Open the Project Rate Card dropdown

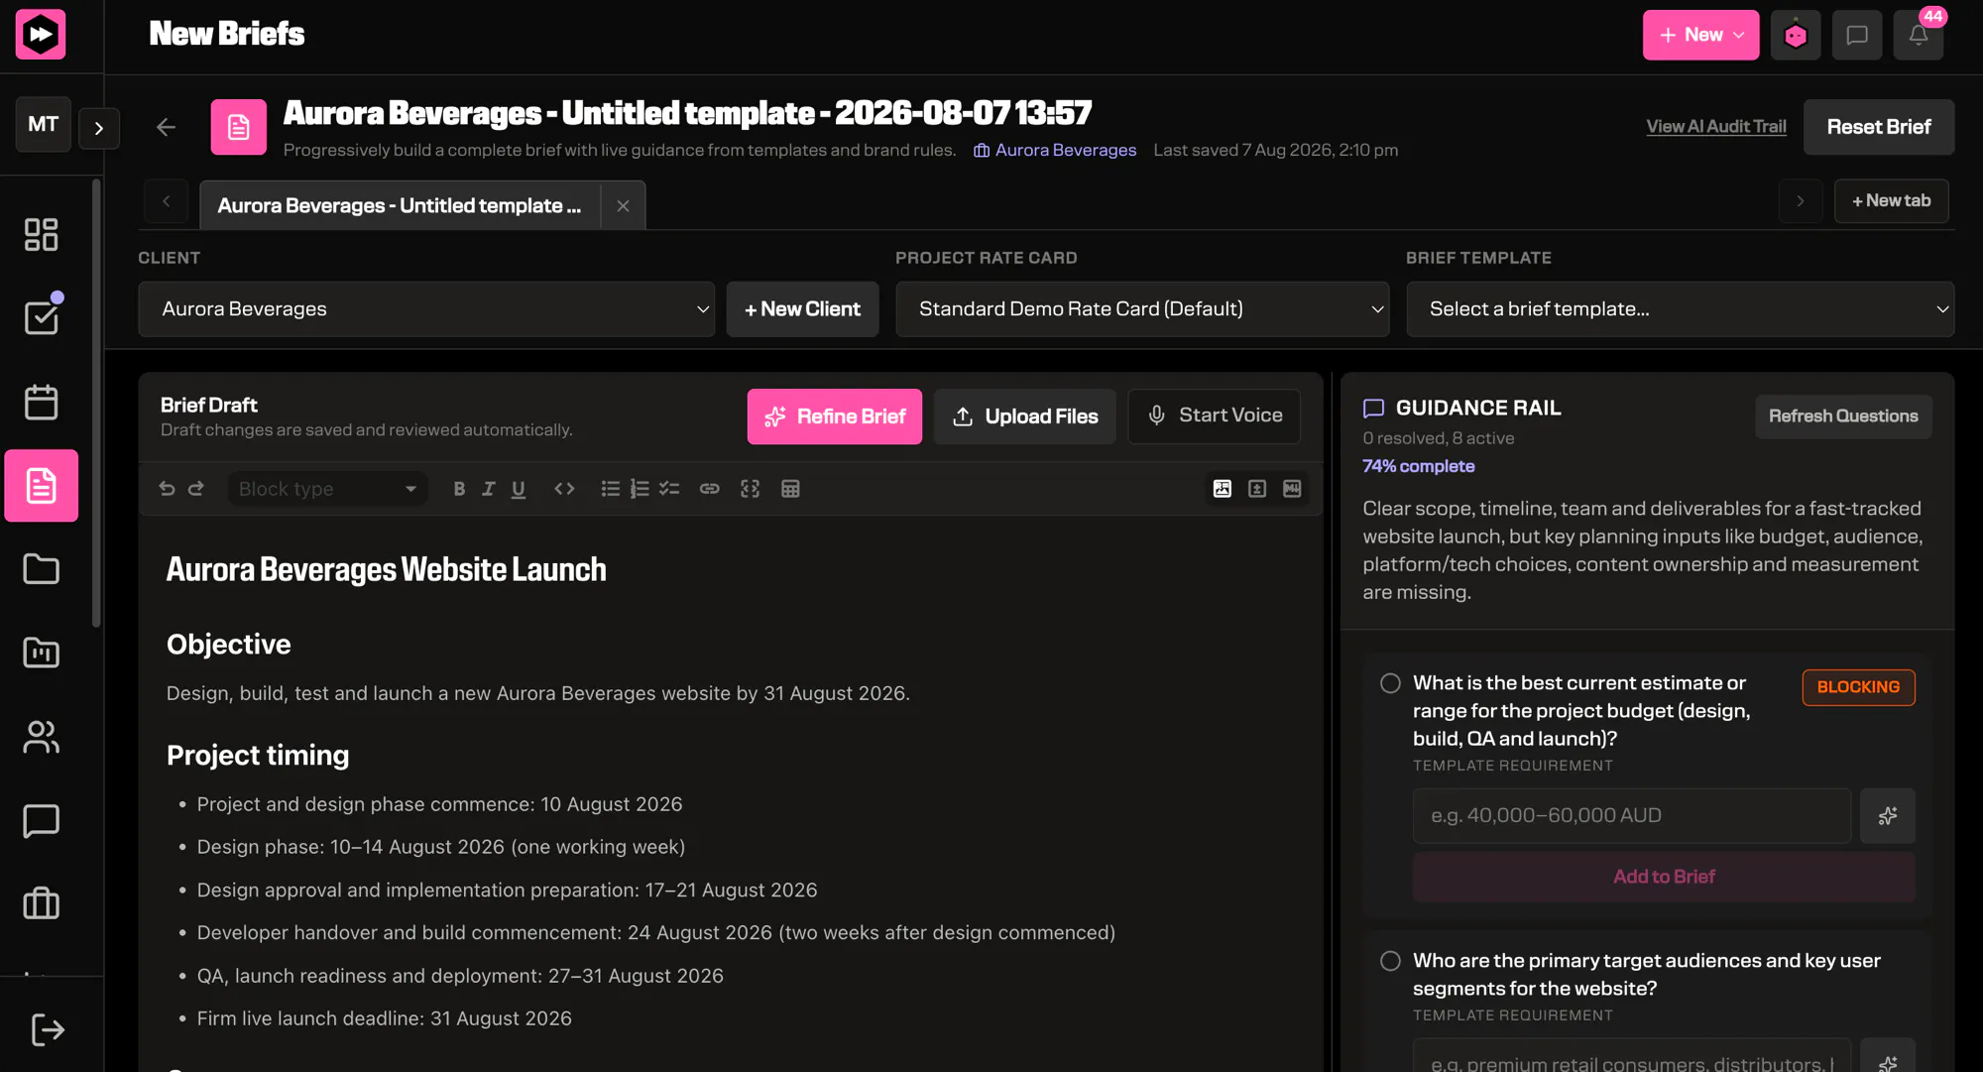(x=1142, y=309)
